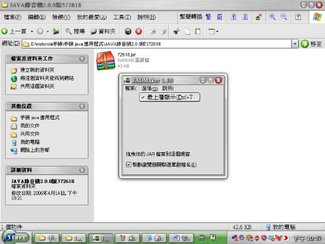Toggle the 資料夾 folders pane
This screenshot has width=325, height=244.
[x=103, y=31]
